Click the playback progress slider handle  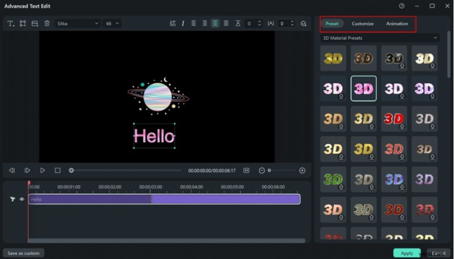coord(72,170)
